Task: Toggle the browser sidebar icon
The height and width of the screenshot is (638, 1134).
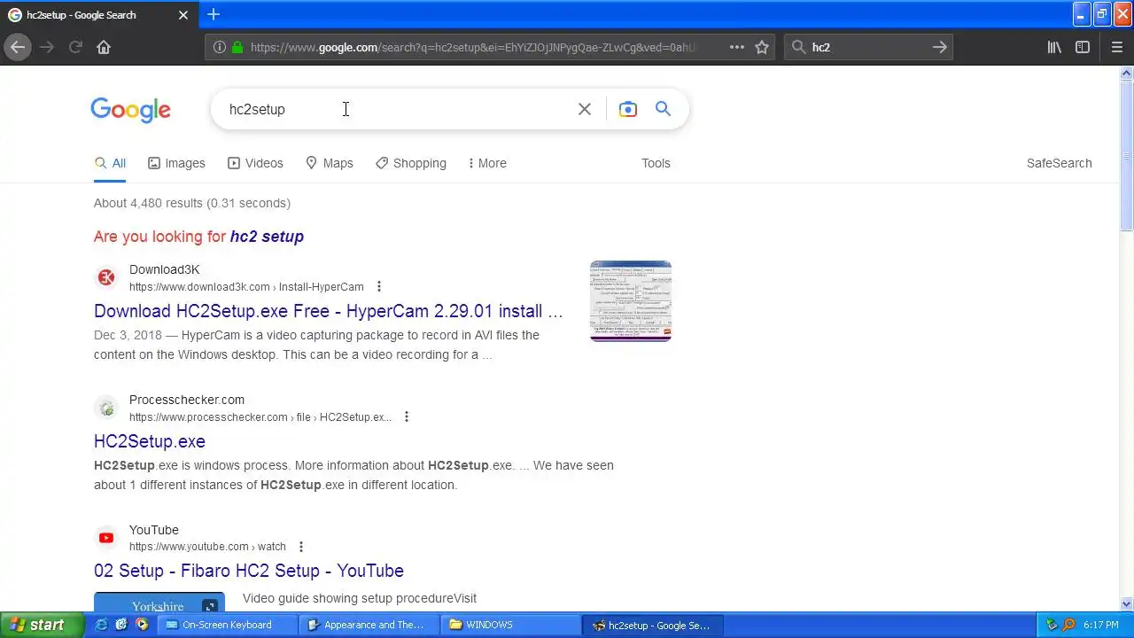Action: [x=1083, y=47]
